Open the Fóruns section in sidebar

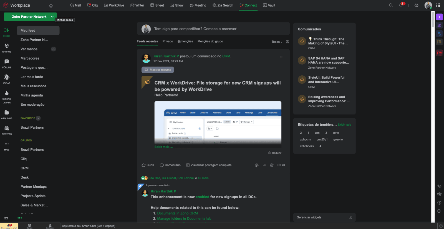tap(7, 63)
